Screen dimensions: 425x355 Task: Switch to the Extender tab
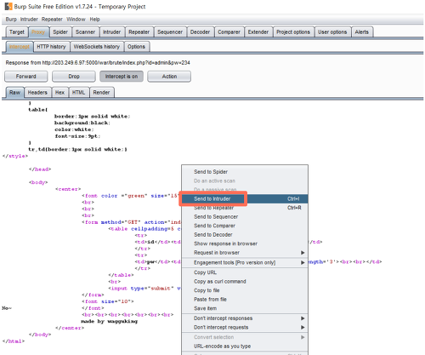click(x=258, y=32)
